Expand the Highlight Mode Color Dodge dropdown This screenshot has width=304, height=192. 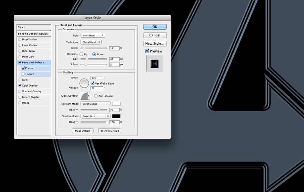tap(95, 104)
